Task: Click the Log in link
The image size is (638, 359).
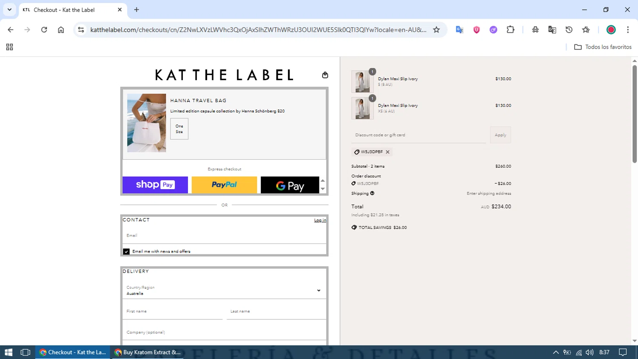Action: point(320,220)
